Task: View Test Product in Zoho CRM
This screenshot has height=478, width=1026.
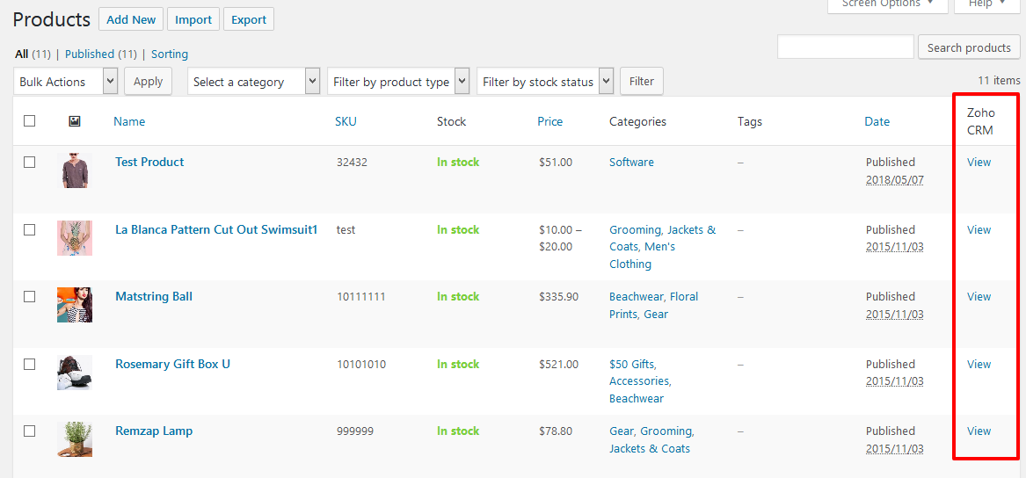Action: [x=979, y=162]
